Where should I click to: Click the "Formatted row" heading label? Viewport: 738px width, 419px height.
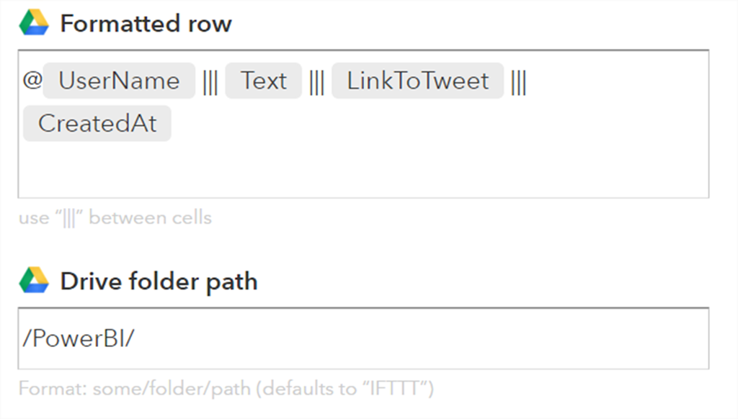146,24
